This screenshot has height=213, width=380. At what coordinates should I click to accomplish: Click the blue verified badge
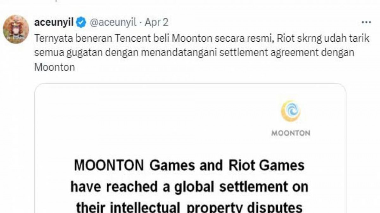click(81, 22)
